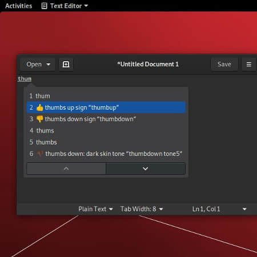257x257 pixels.
Task: Click the Text Editor notepad icon in top bar
Action: click(x=44, y=6)
